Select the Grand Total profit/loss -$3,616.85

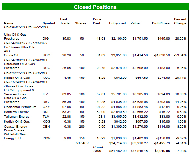(162, 151)
